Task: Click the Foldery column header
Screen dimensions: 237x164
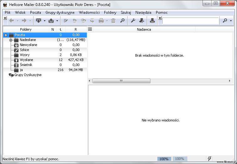Action: point(26,29)
